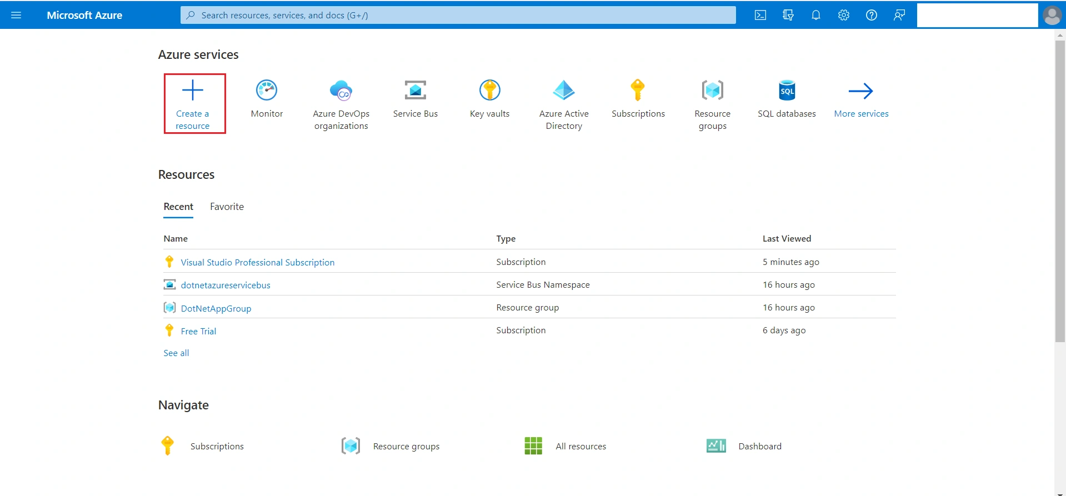
Task: Click the Name column header
Action: [176, 238]
